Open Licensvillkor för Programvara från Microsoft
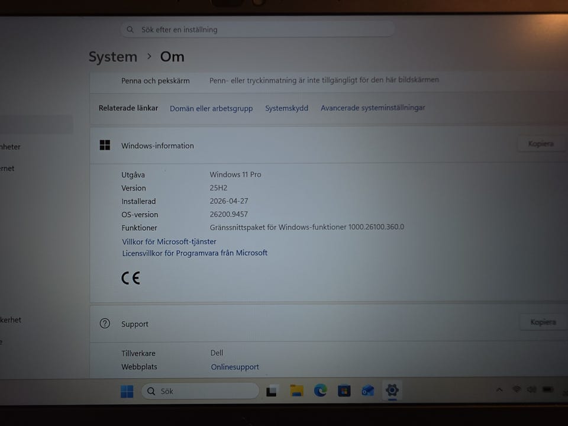The image size is (568, 426). [x=195, y=253]
